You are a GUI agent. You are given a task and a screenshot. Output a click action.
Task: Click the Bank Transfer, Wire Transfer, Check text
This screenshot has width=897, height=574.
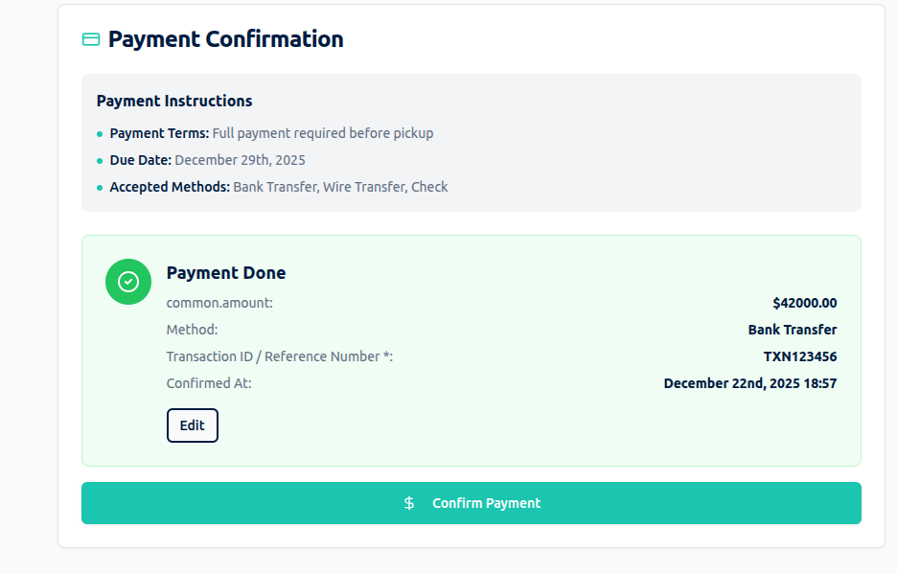coord(340,187)
